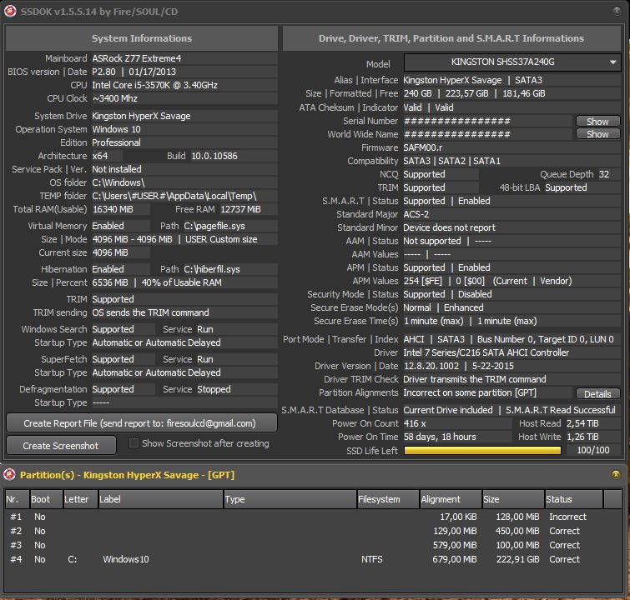Click the Drive, Driver, TRIM header

point(451,38)
